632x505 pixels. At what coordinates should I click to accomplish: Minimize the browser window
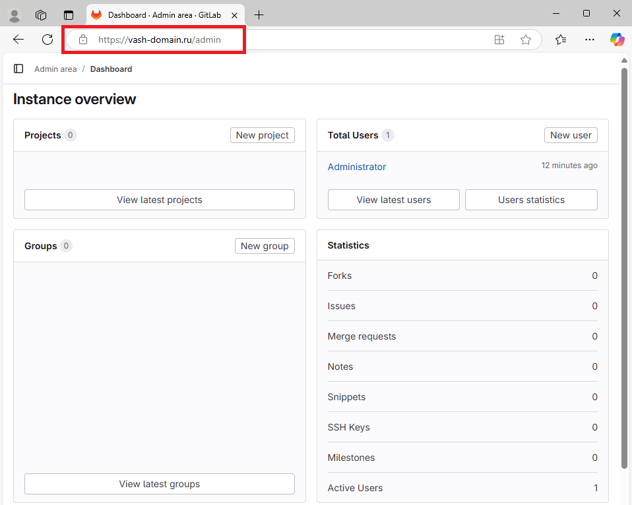[556, 13]
